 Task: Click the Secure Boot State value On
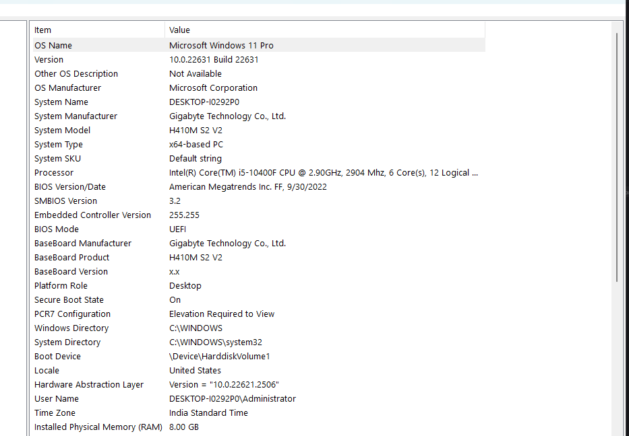pos(175,300)
